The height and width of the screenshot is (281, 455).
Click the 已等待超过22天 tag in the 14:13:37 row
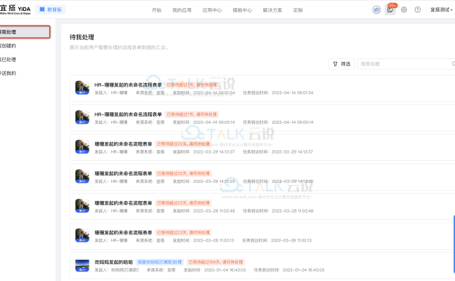point(183,144)
